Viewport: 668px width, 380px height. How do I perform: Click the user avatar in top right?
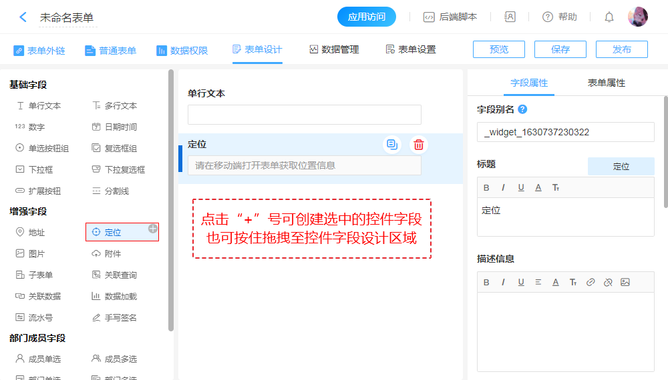pyautogui.click(x=637, y=17)
